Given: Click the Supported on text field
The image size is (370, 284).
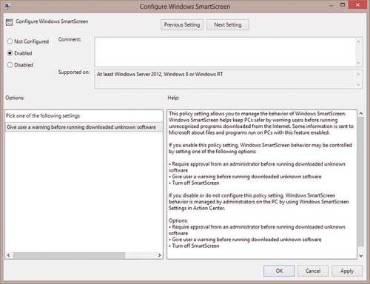Looking at the screenshot, I should [225, 79].
